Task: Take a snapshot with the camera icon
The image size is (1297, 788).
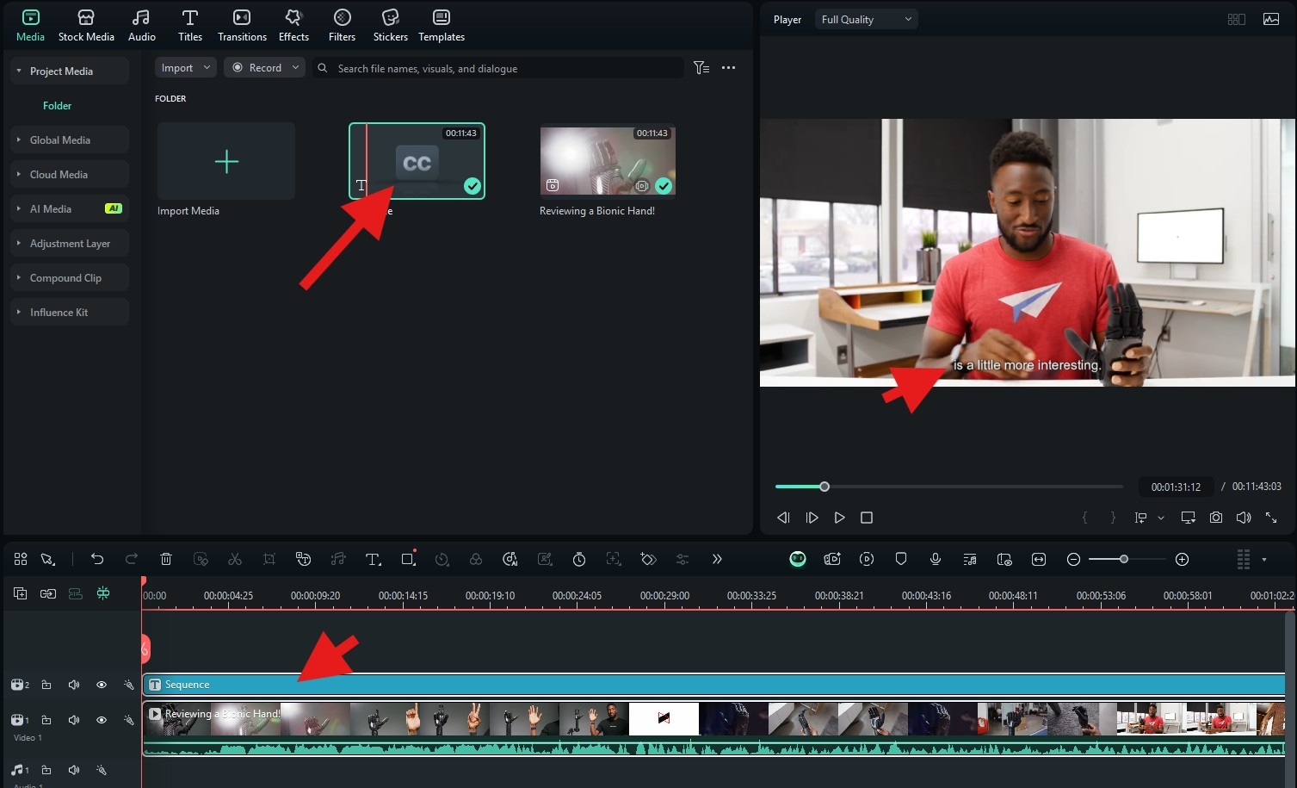Action: tap(1216, 518)
